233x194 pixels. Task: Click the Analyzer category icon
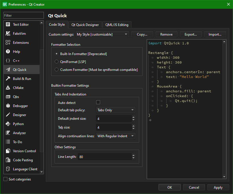point(8,133)
